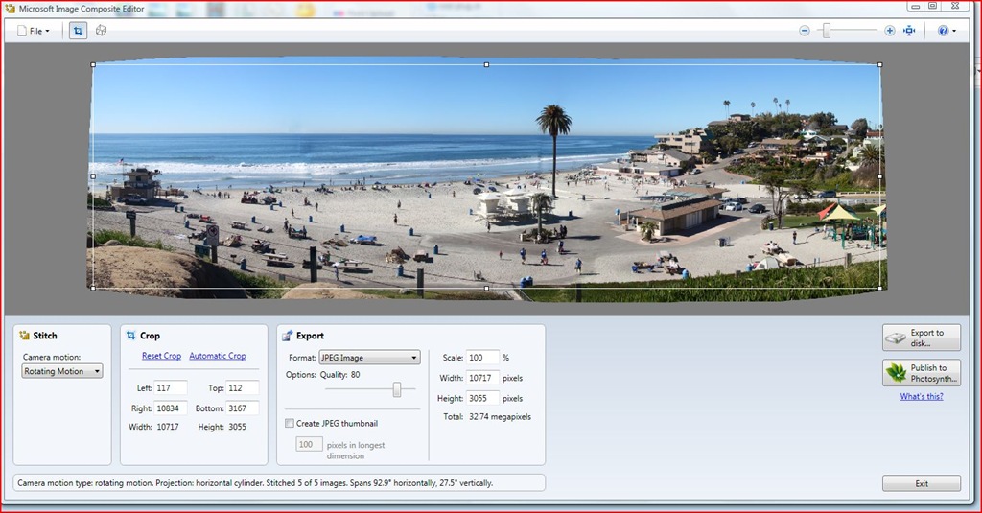
Task: Click the Scale percentage input field
Action: 482,358
